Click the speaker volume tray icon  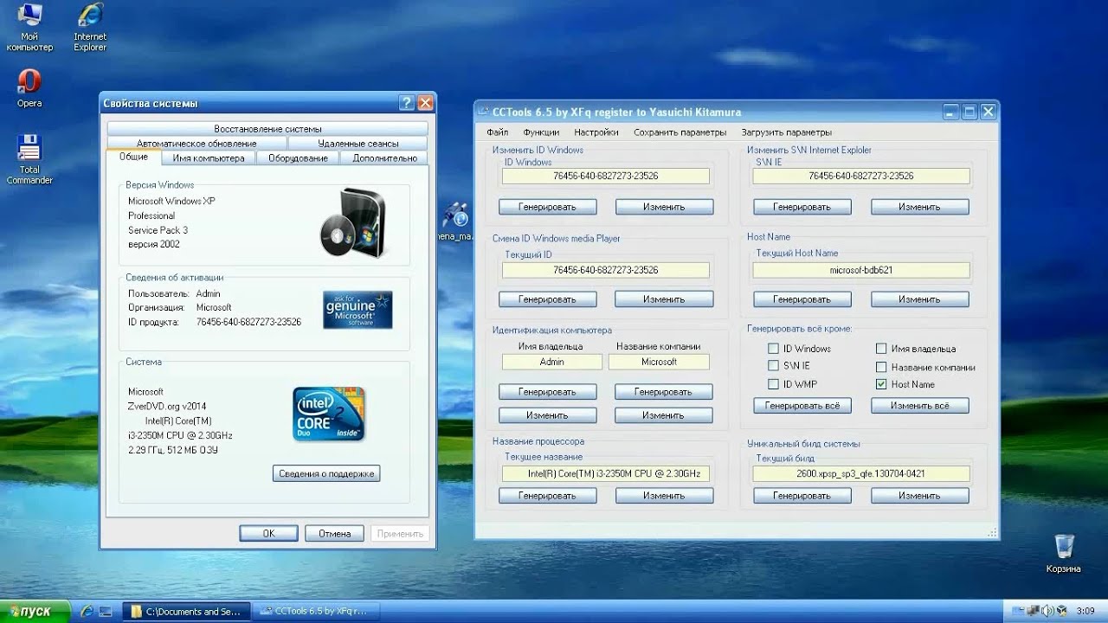pos(1047,611)
